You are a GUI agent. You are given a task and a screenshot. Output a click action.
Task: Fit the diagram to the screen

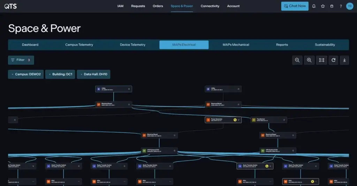click(x=321, y=60)
